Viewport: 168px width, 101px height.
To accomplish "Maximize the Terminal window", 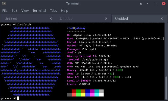I will click(156, 4).
